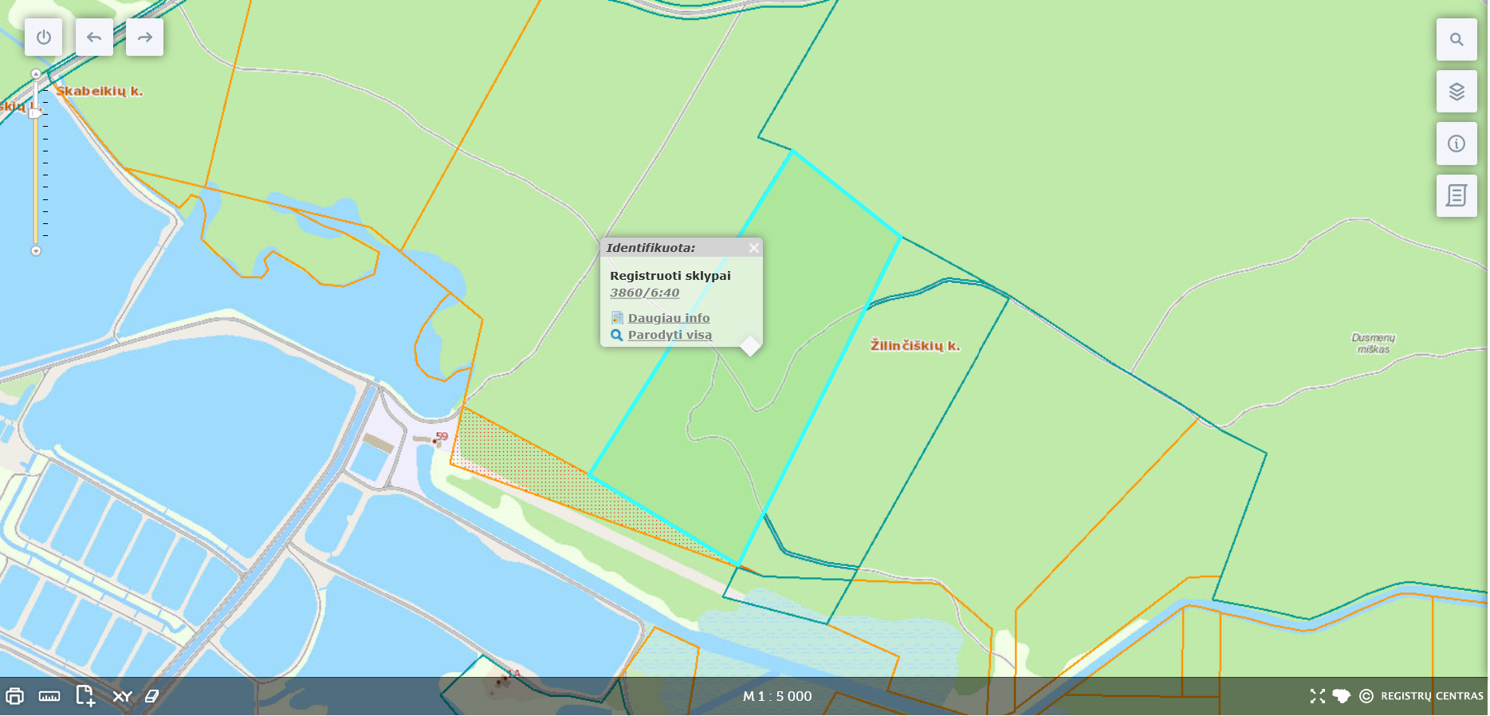Click the Daugiau info link

668,318
